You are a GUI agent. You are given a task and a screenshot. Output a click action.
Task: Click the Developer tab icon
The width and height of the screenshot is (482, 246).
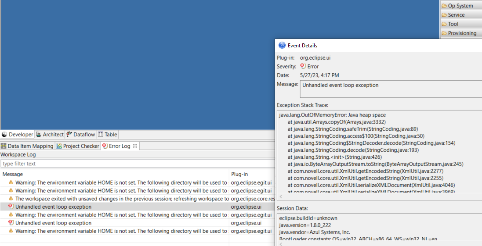(4, 135)
